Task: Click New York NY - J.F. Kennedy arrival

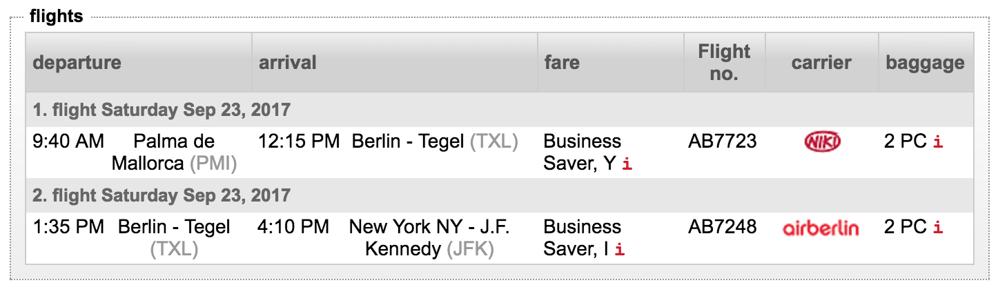Action: pos(429,237)
